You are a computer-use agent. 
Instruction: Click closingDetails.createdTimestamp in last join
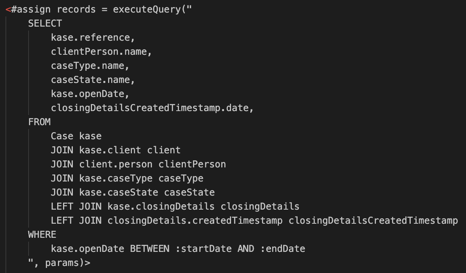point(195,221)
